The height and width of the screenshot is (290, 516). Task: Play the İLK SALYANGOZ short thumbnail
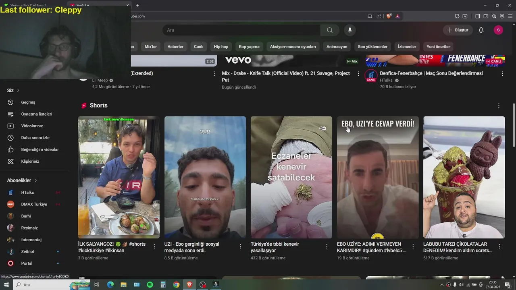point(119,177)
